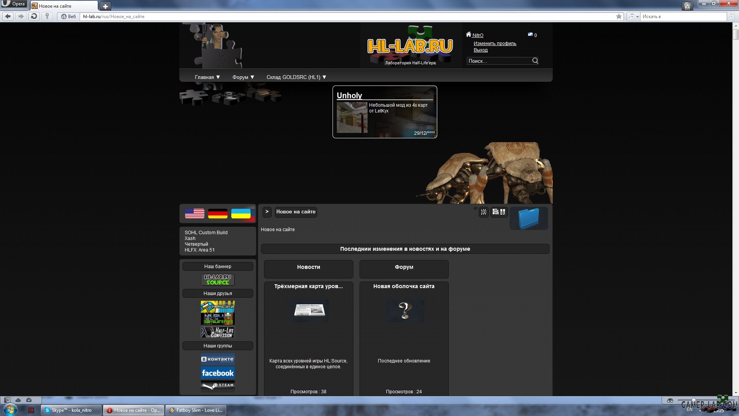Bookmark this page with the star

(x=619, y=17)
